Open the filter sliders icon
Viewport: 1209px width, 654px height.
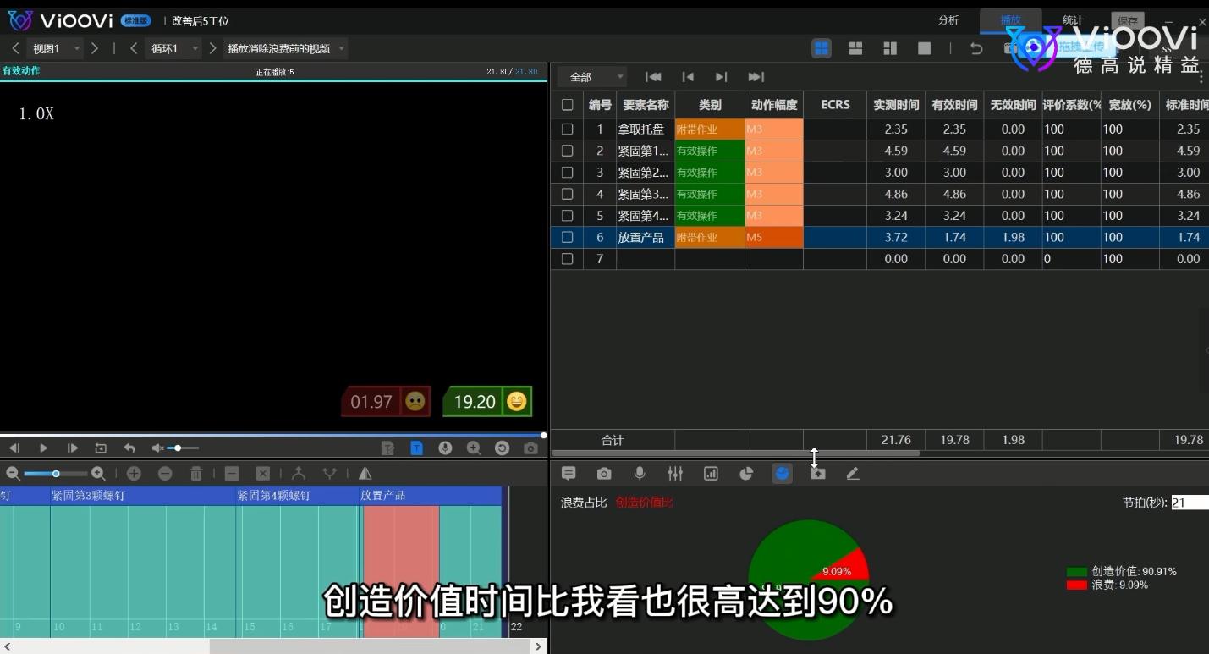coord(675,473)
